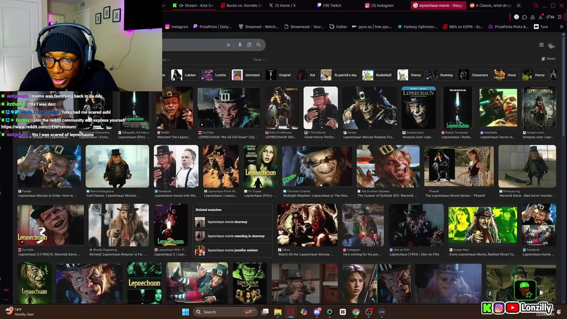The width and height of the screenshot is (567, 319).
Task: Open NBA on ESPN bookmark
Action: [463, 27]
